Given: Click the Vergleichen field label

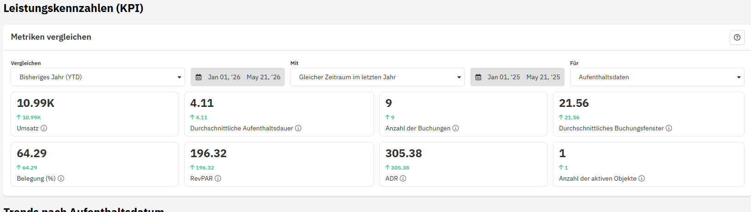Looking at the screenshot, I should click(x=26, y=63).
